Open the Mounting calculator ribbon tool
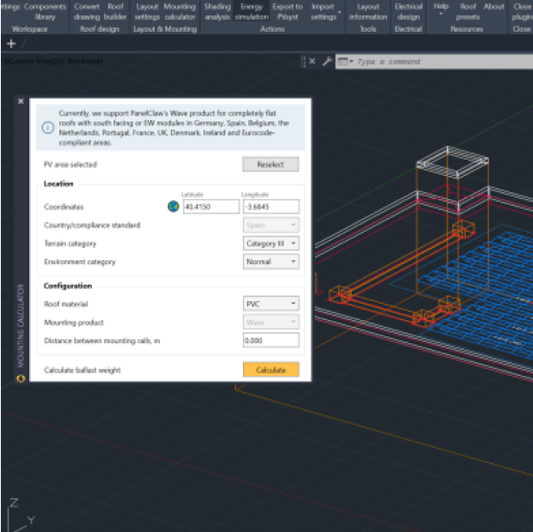This screenshot has width=533, height=532. (179, 11)
